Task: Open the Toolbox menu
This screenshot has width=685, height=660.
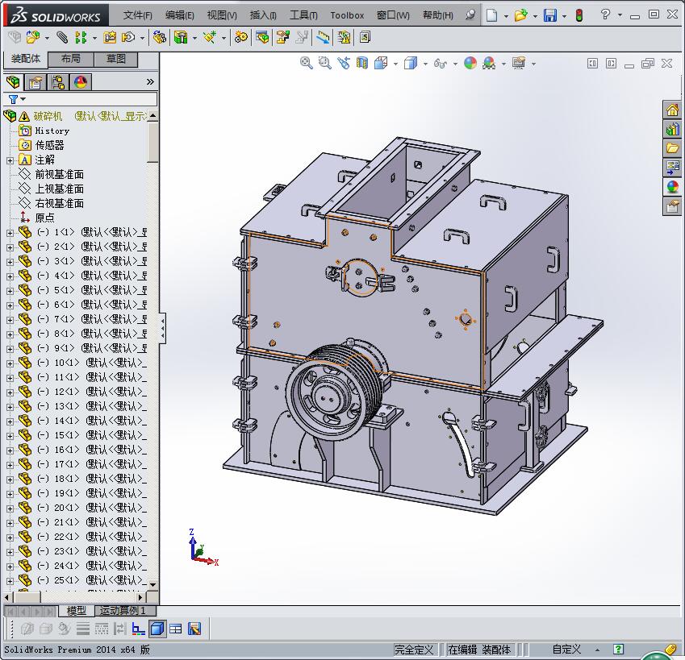Action: (x=347, y=15)
